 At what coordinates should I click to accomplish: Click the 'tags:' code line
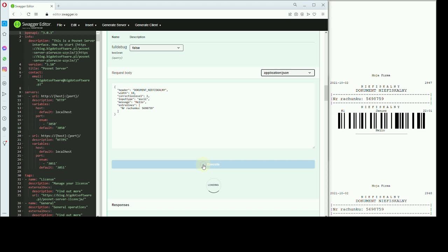[x=29, y=175]
